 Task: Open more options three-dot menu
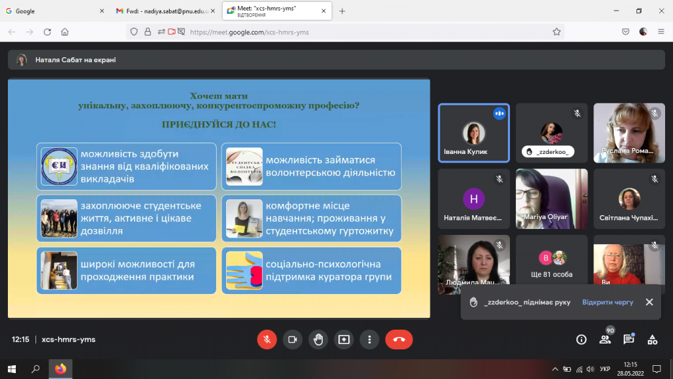(369, 339)
